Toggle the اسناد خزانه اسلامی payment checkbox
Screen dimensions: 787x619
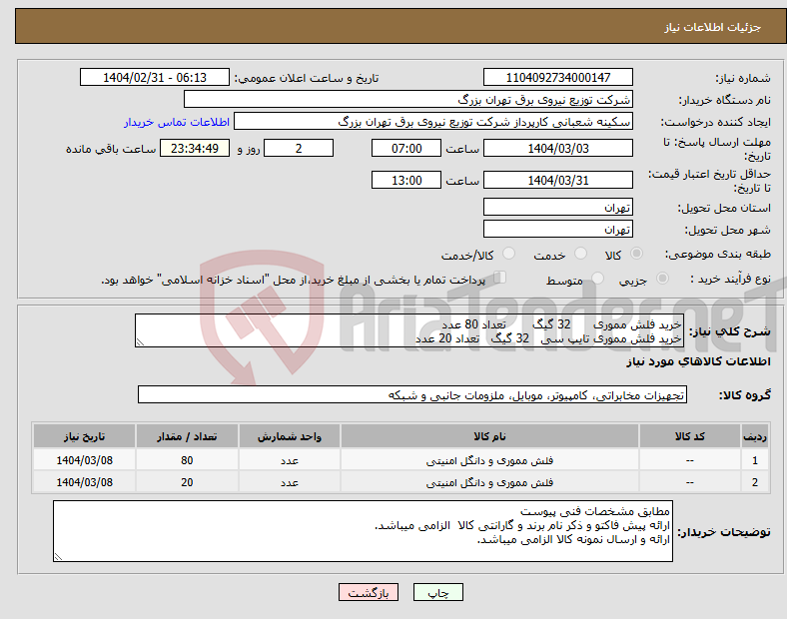tap(500, 278)
